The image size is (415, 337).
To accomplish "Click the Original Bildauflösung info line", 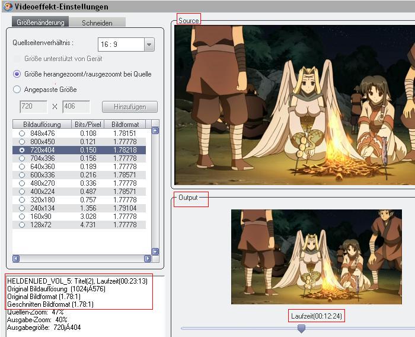I will (x=56, y=289).
